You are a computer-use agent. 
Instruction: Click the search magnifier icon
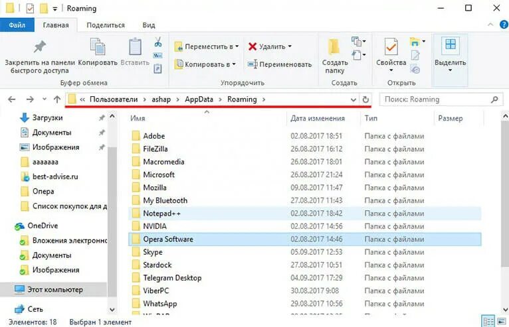tap(494, 99)
